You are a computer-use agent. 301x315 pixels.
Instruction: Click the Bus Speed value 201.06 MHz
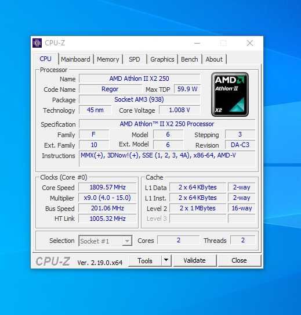[107, 208]
